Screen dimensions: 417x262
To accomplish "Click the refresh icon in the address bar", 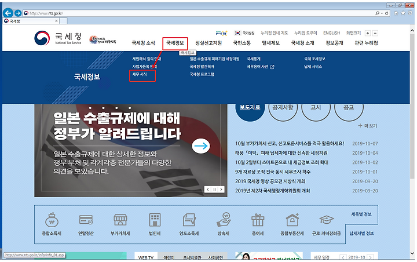I will [x=387, y=13].
